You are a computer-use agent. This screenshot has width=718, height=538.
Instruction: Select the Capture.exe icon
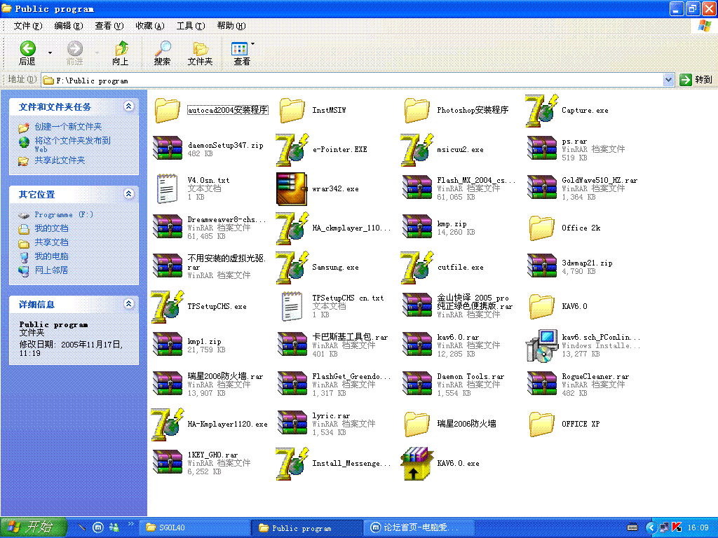(x=542, y=110)
